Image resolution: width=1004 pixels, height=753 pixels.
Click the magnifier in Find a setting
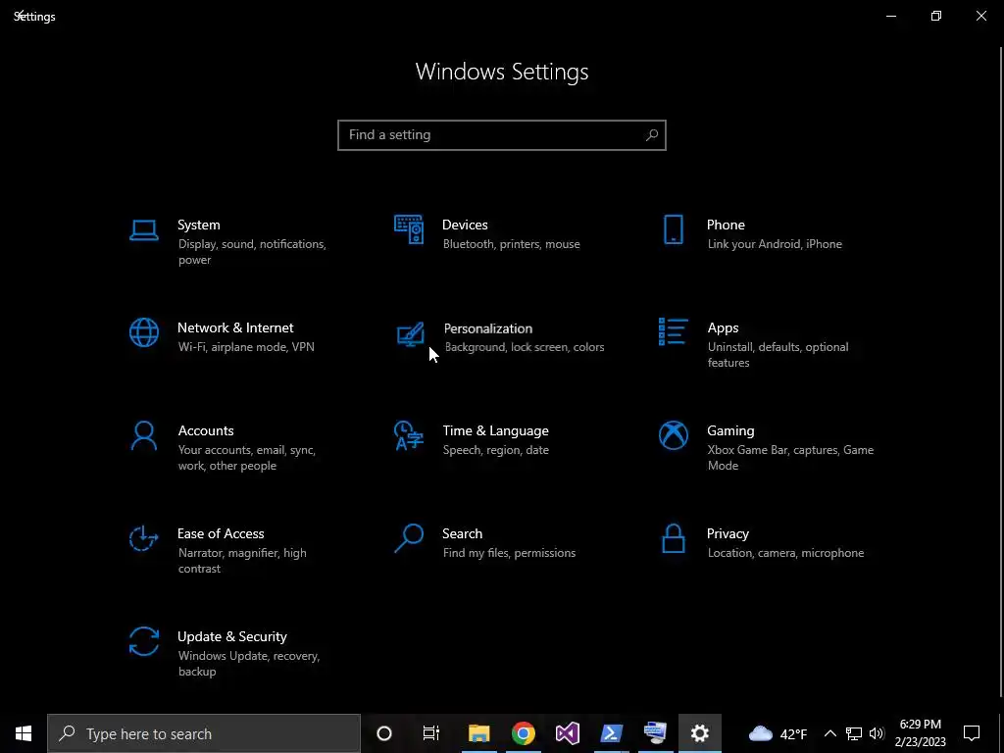(651, 135)
